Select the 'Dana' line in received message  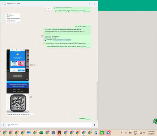tap(8, 17)
